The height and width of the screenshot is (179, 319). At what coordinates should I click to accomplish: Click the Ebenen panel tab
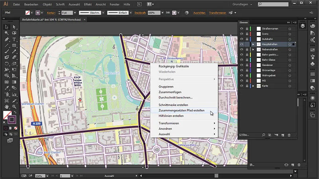point(244,23)
